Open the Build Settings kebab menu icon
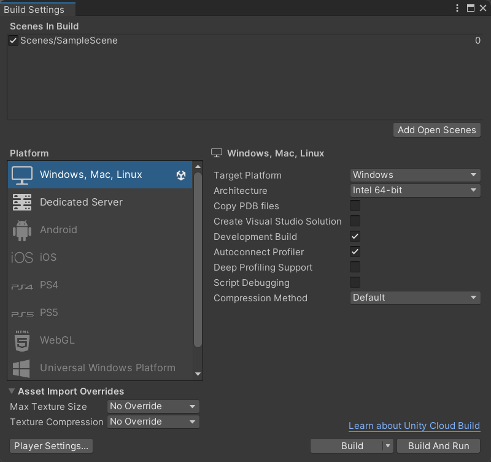The width and height of the screenshot is (491, 462). (457, 8)
